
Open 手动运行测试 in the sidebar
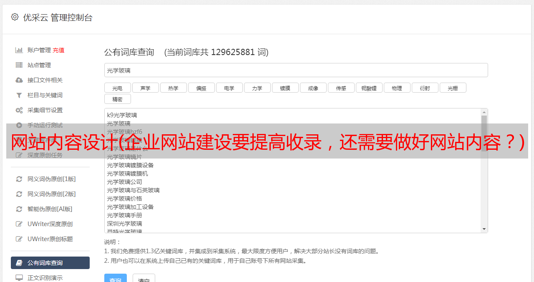[45, 125]
